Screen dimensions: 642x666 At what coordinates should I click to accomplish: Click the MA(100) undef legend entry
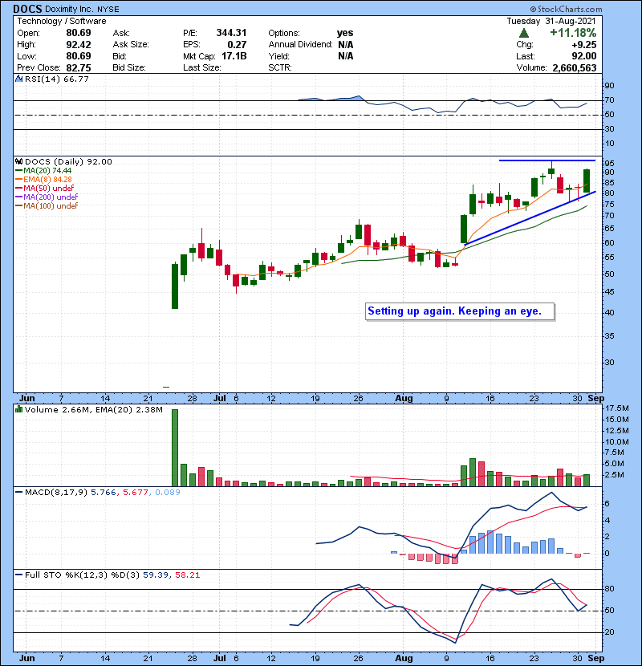pyautogui.click(x=51, y=205)
